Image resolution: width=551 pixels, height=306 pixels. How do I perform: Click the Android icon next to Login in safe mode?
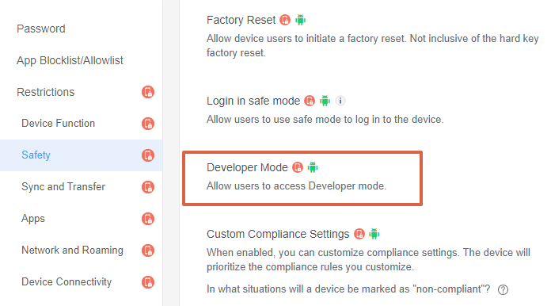[x=325, y=101]
